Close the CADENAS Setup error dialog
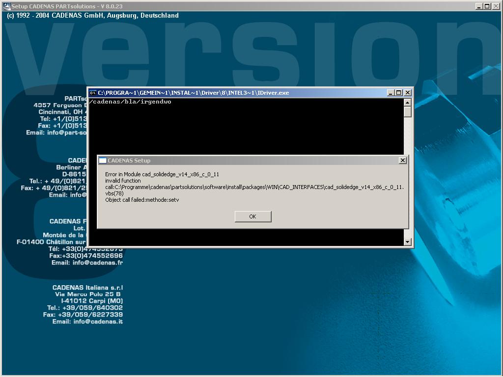The image size is (503, 377). [x=403, y=161]
